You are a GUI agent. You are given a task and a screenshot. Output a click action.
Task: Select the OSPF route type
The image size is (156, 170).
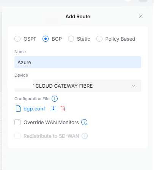(17, 39)
